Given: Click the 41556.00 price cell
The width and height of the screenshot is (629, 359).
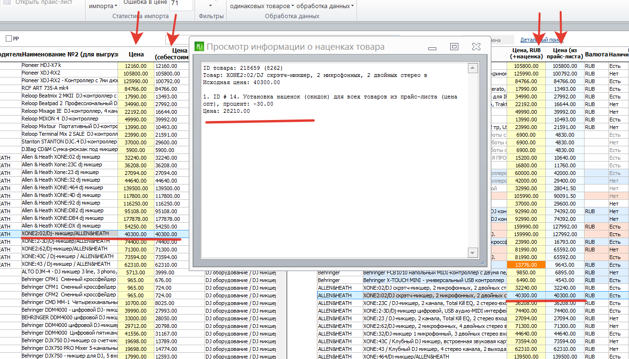Looking at the screenshot, I should pos(136,333).
